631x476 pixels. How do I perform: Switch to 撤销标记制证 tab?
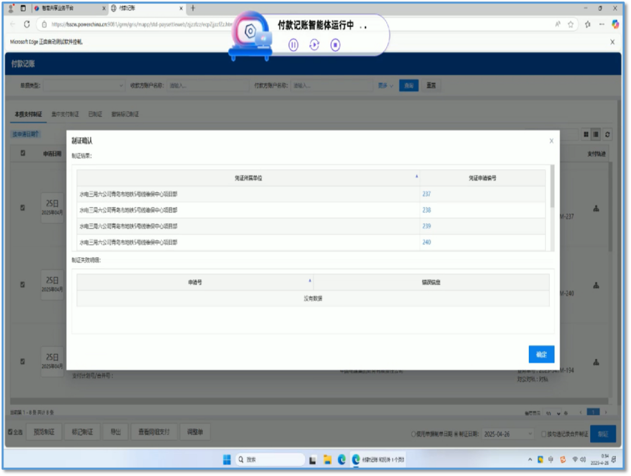pyautogui.click(x=125, y=114)
